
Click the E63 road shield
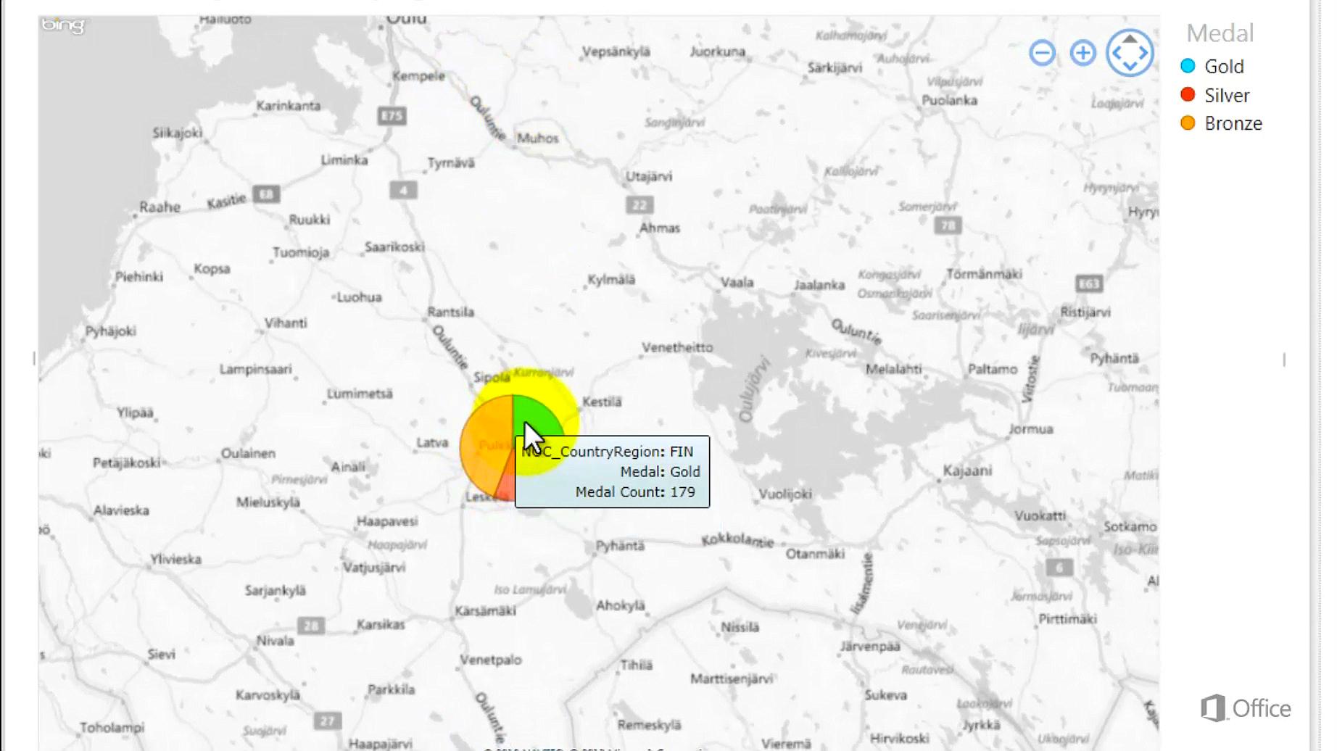tap(1088, 283)
